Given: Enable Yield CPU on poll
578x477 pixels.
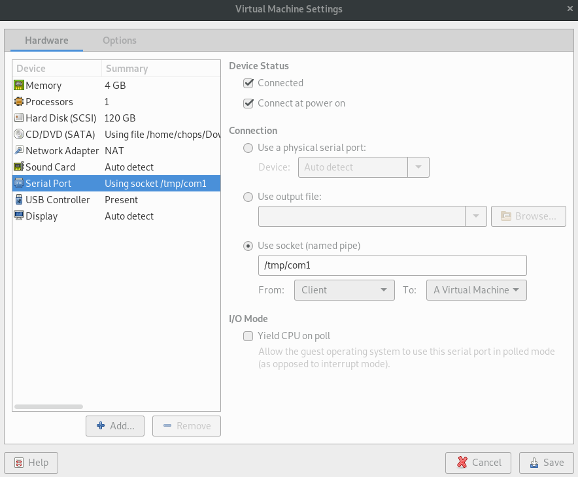Looking at the screenshot, I should coord(248,337).
